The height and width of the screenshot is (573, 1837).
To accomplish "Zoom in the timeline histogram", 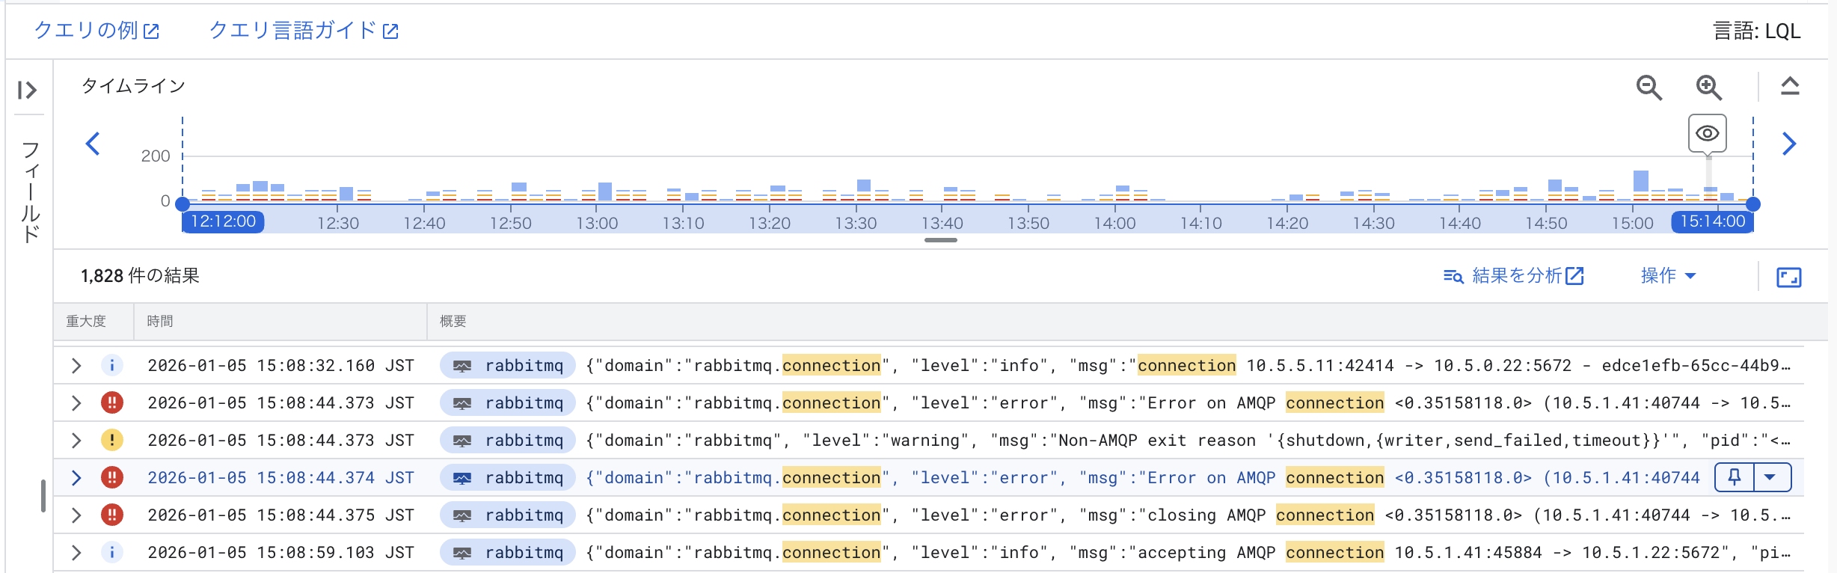I will (x=1708, y=88).
